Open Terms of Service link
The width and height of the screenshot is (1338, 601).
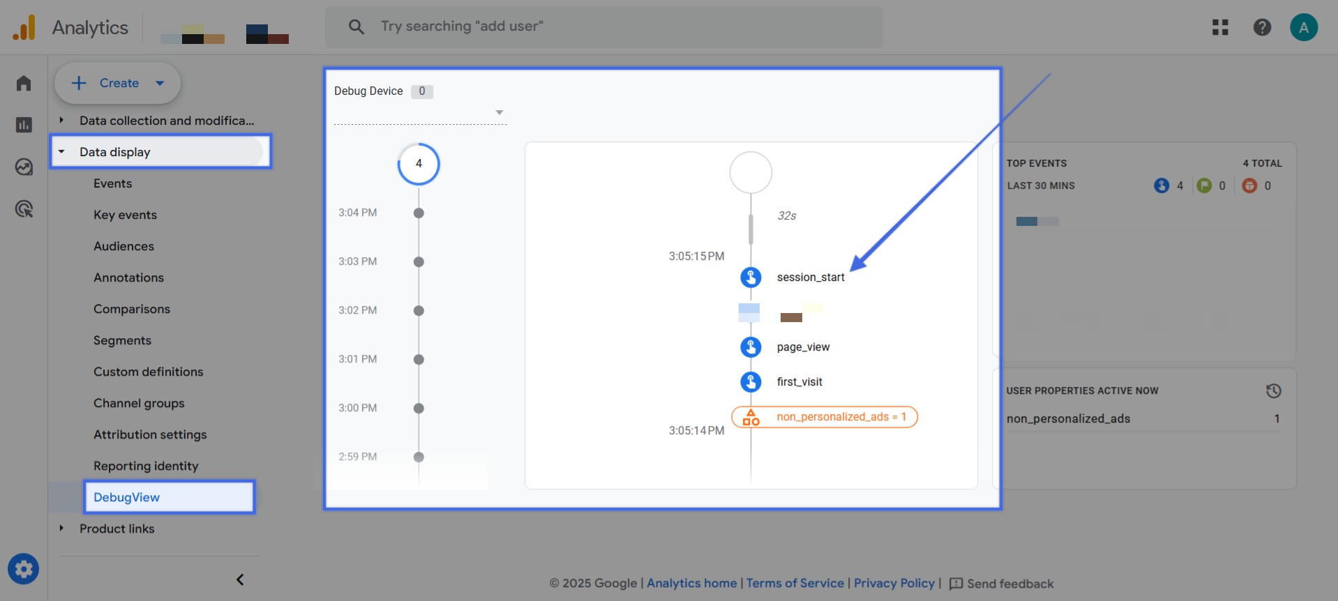[x=795, y=583]
